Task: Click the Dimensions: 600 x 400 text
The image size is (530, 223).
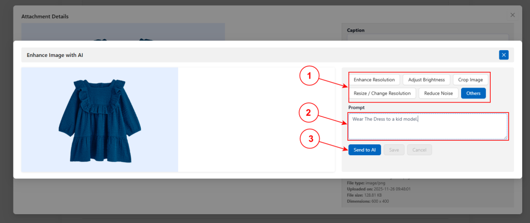Action: point(368,201)
